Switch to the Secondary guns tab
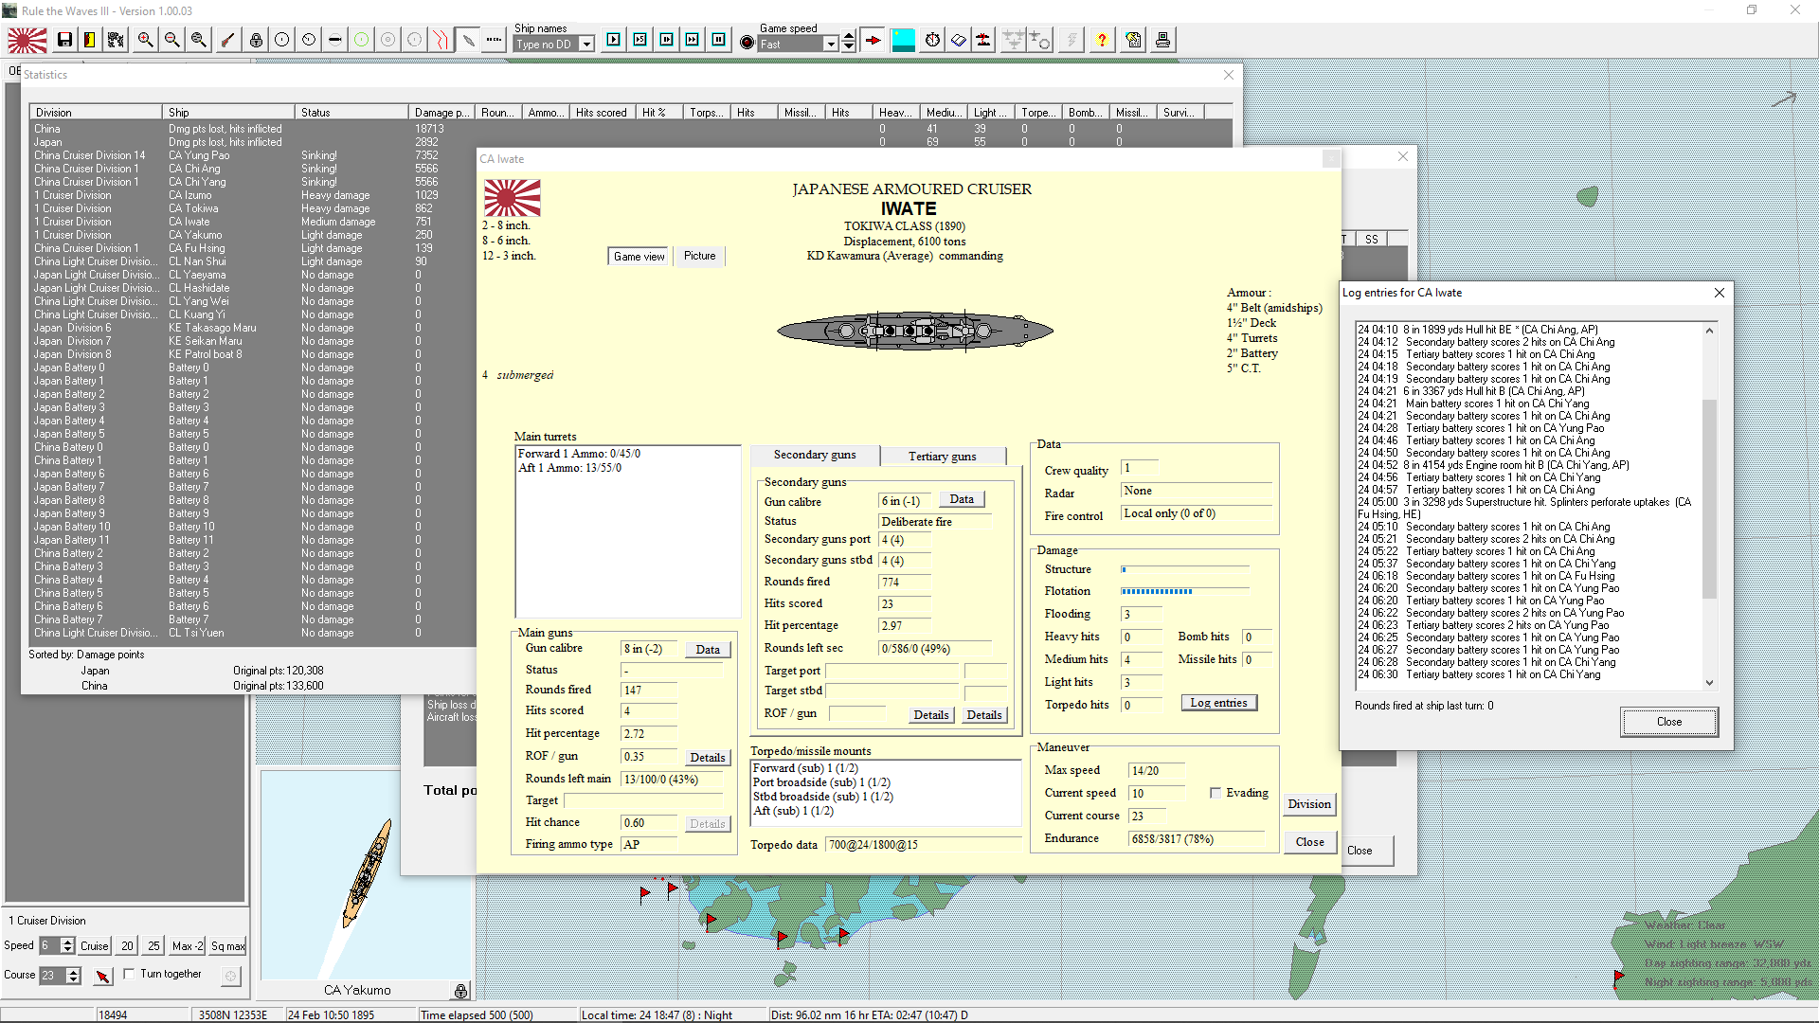1819x1023 pixels. tap(815, 455)
